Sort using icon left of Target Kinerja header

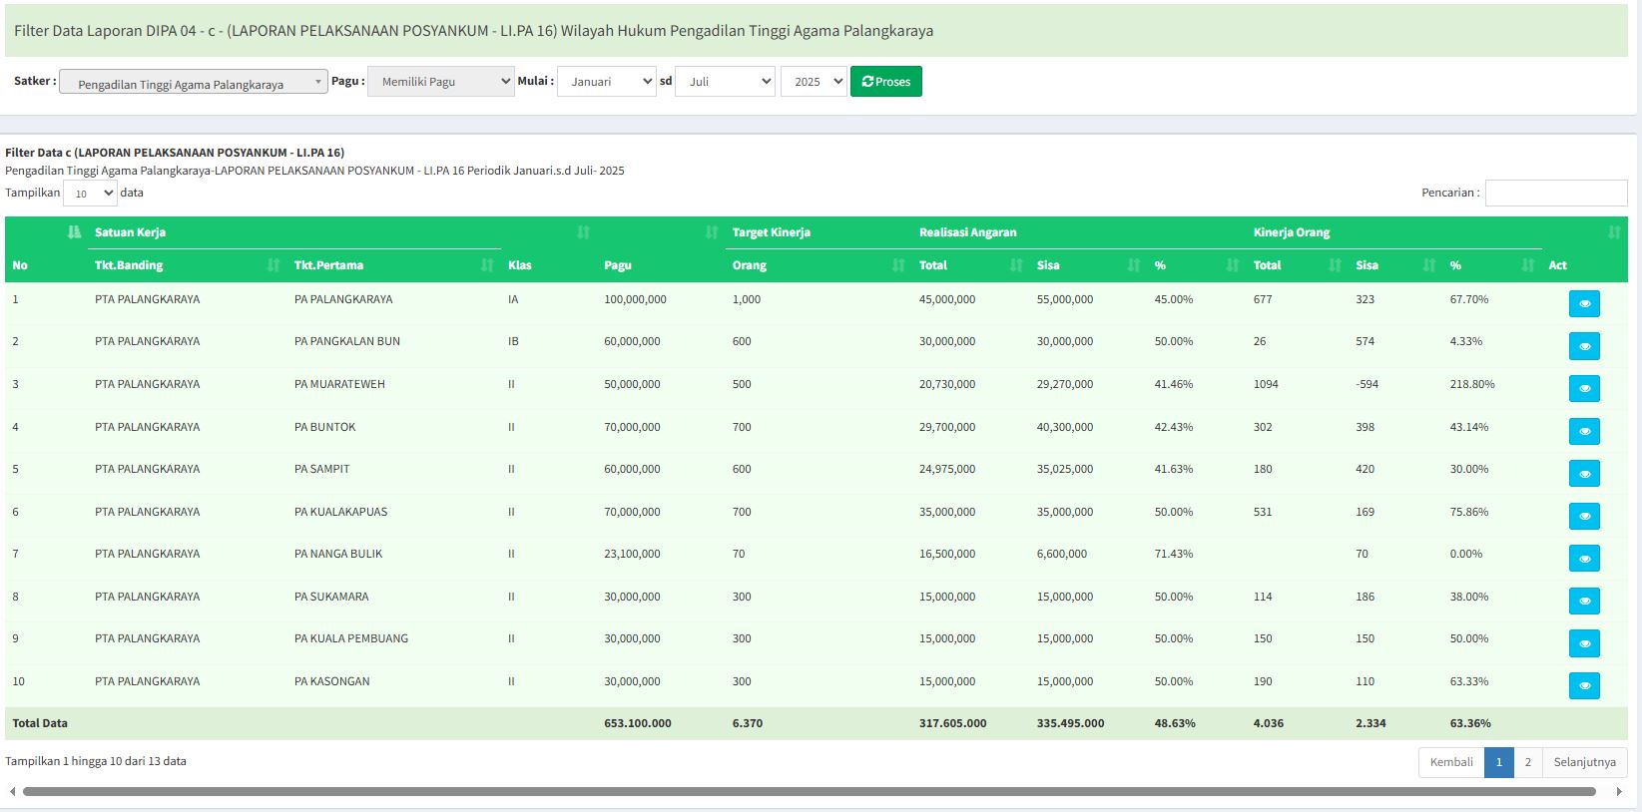(x=711, y=232)
